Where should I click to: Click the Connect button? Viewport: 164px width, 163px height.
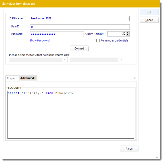[x=79, y=48]
